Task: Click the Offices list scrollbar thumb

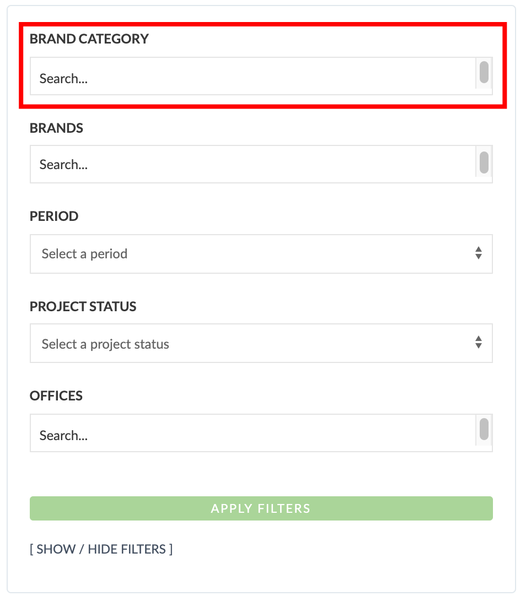Action: coord(484,429)
